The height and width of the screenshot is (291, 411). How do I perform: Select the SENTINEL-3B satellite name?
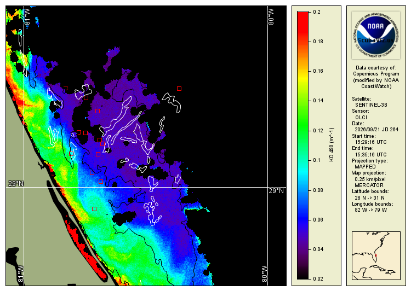tap(371, 105)
